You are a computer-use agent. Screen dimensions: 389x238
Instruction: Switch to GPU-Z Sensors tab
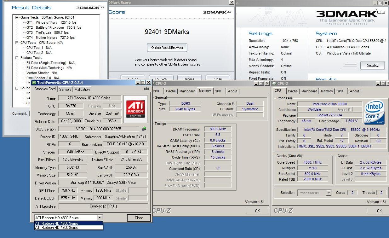(x=66, y=90)
